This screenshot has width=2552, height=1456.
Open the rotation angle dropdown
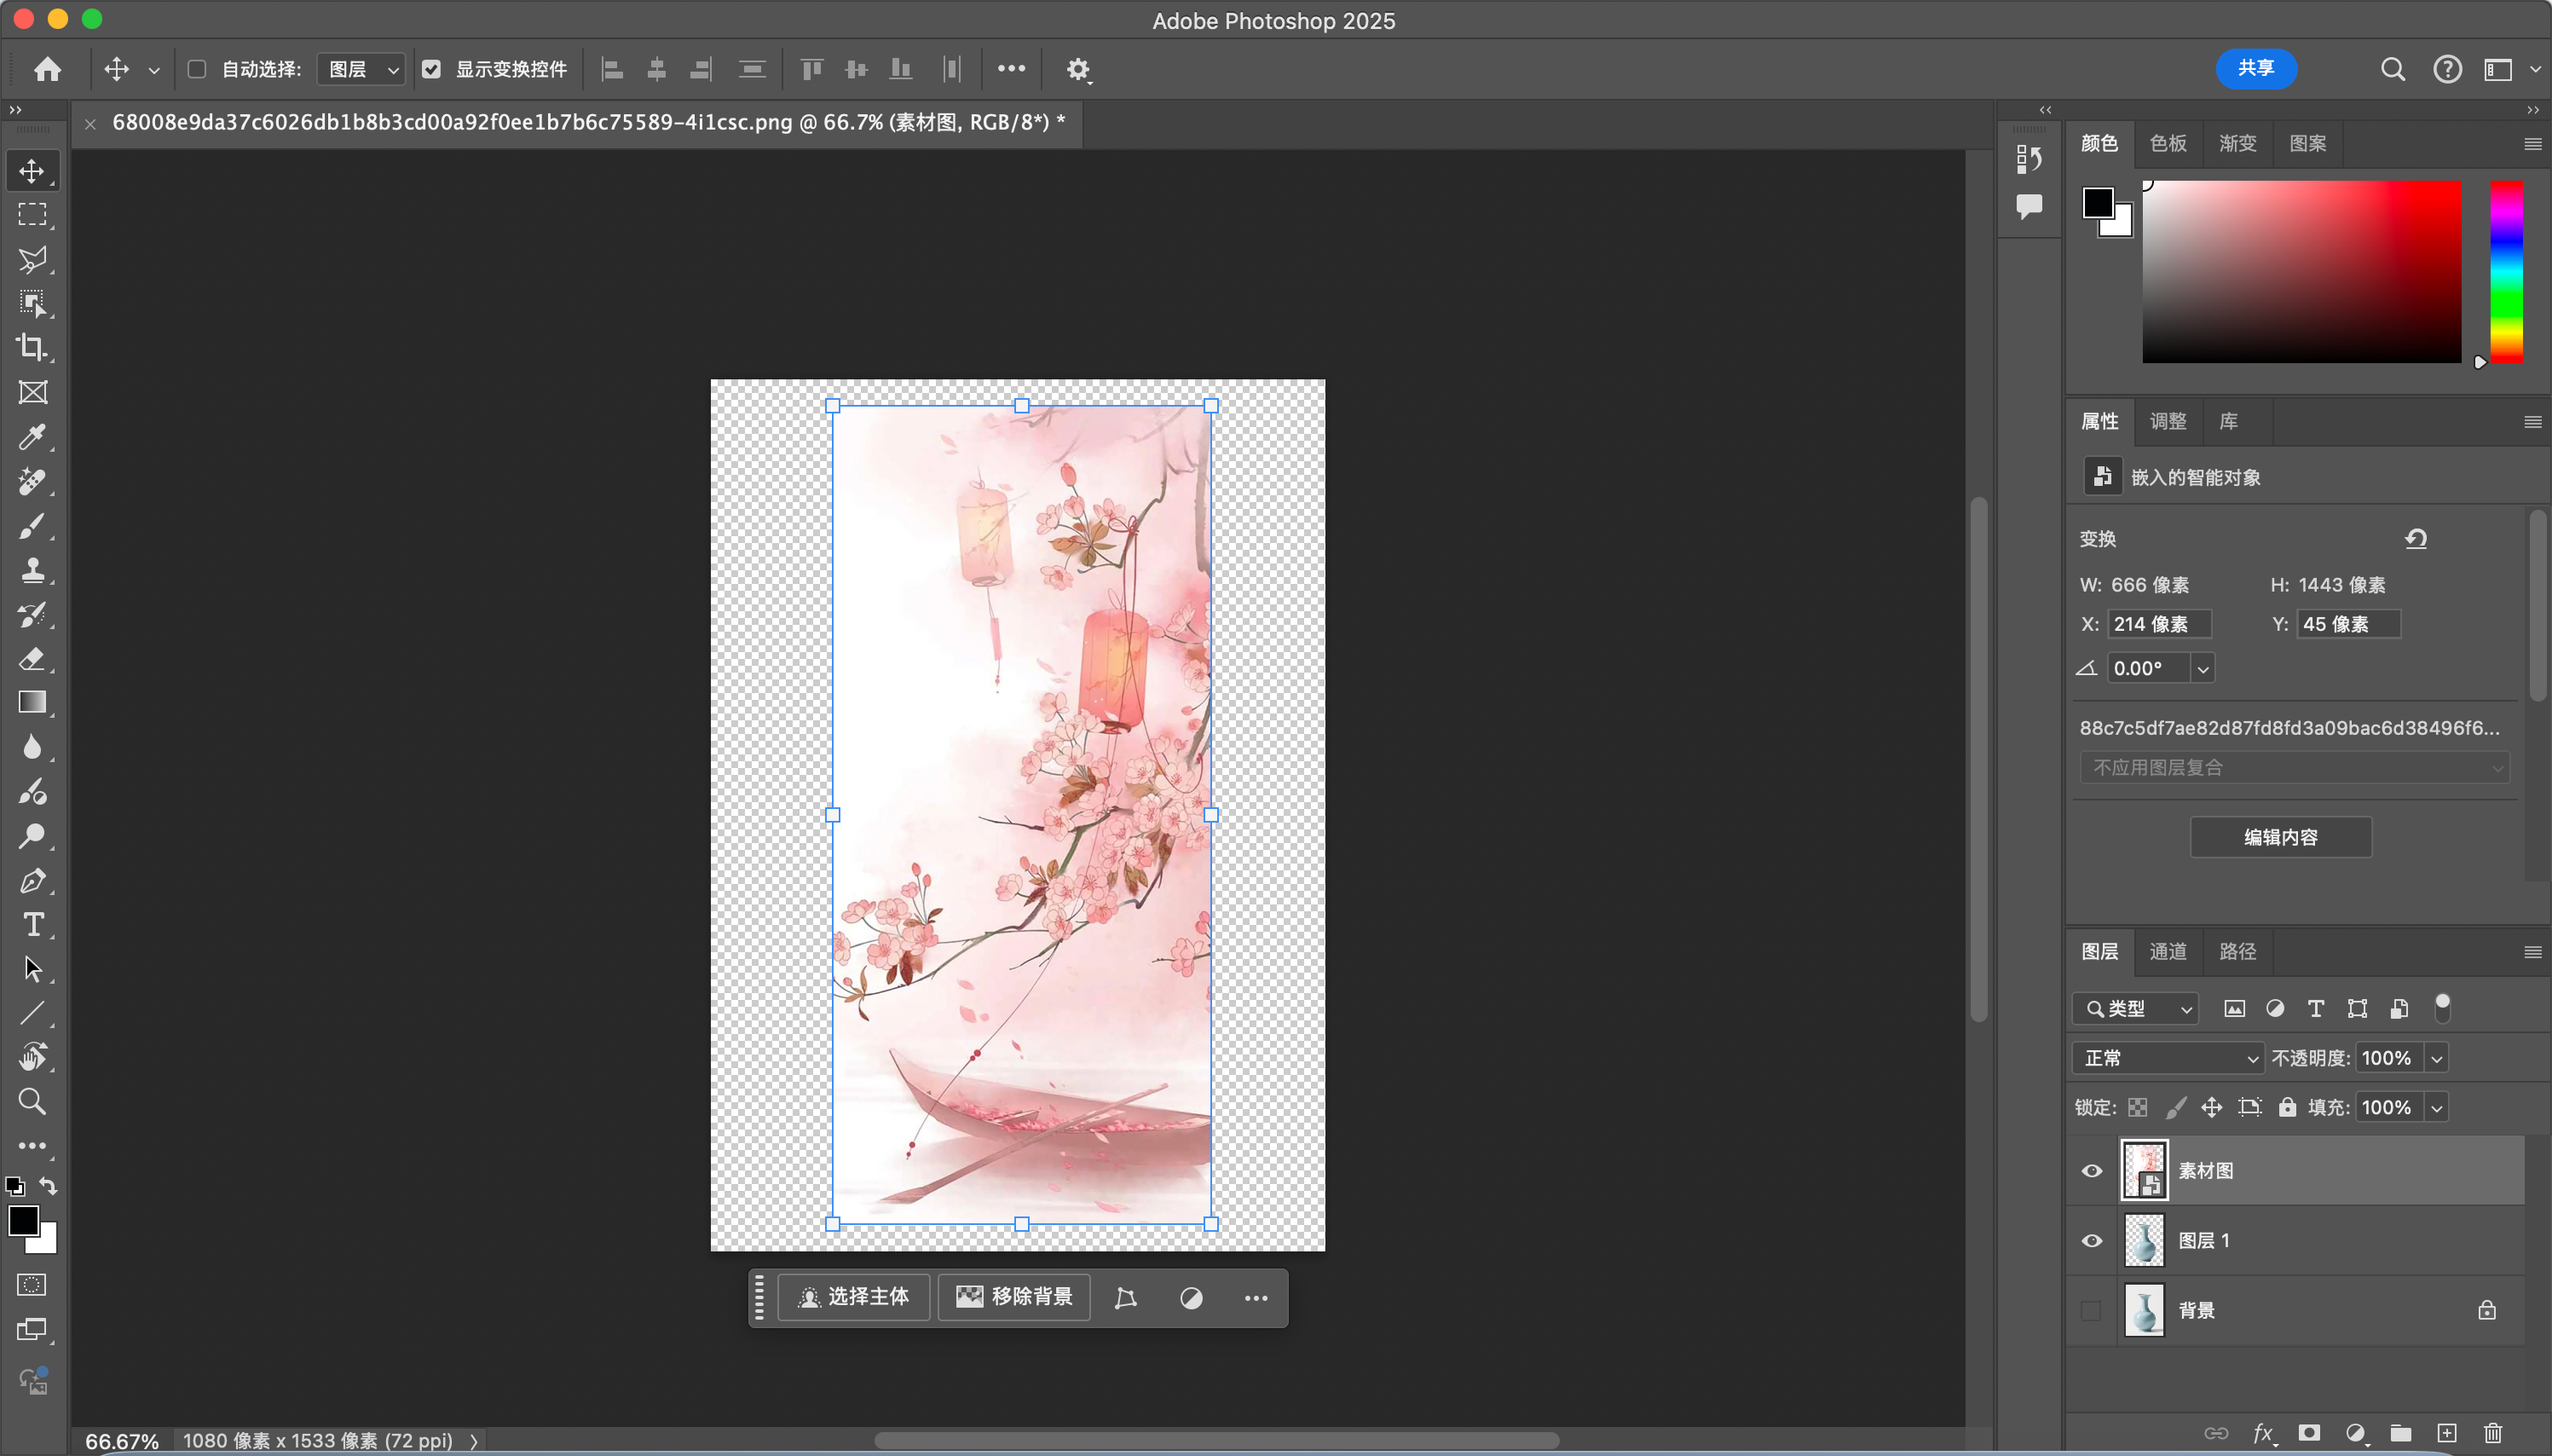(2203, 669)
